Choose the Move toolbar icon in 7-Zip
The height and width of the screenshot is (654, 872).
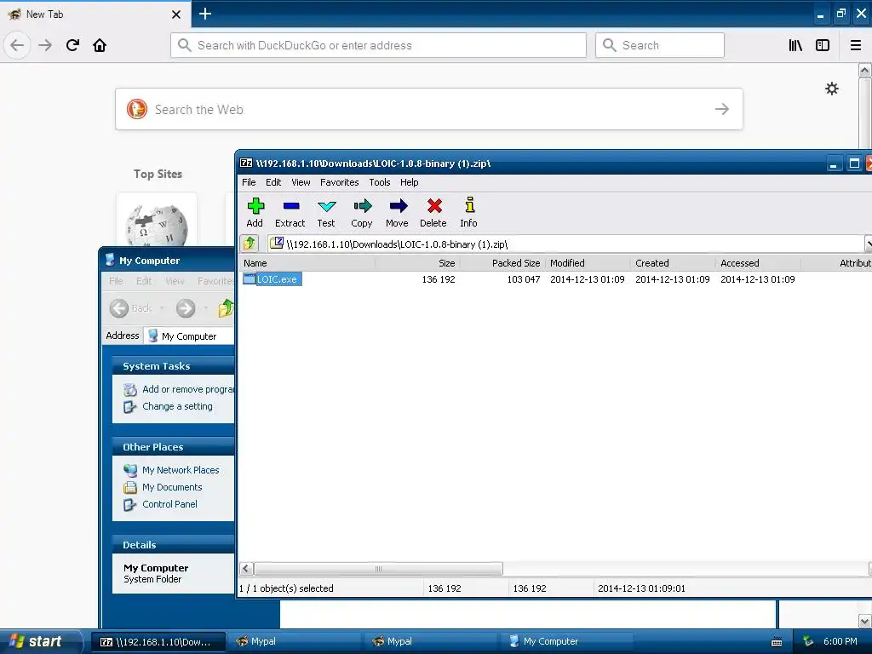[397, 212]
